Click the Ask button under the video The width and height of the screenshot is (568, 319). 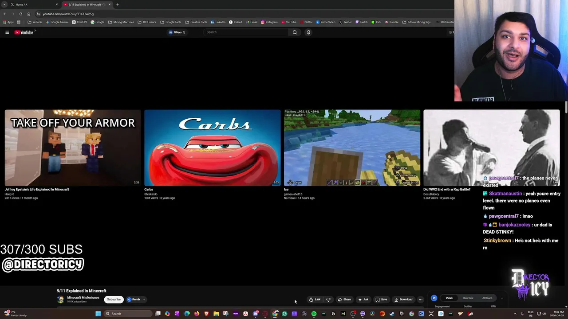363,300
